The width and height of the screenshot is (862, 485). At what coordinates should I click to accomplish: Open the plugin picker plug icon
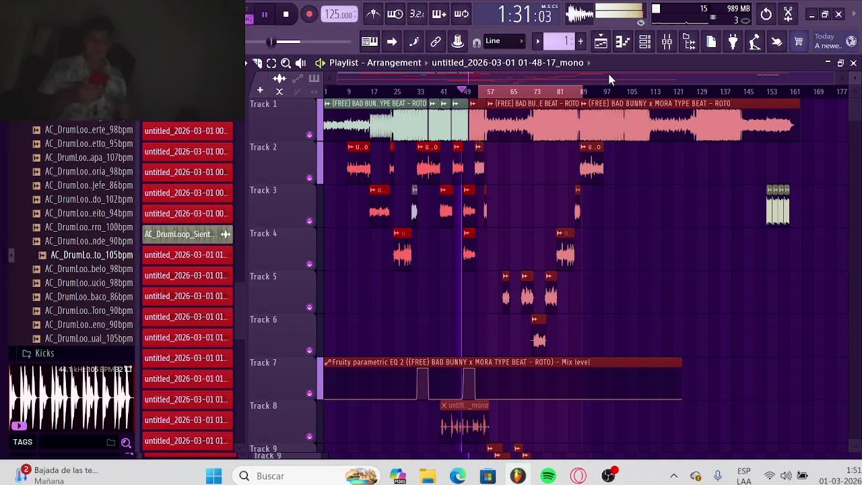click(733, 42)
